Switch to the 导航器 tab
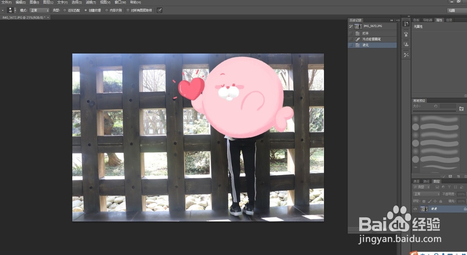Image resolution: width=467 pixels, height=255 pixels. [x=427, y=20]
